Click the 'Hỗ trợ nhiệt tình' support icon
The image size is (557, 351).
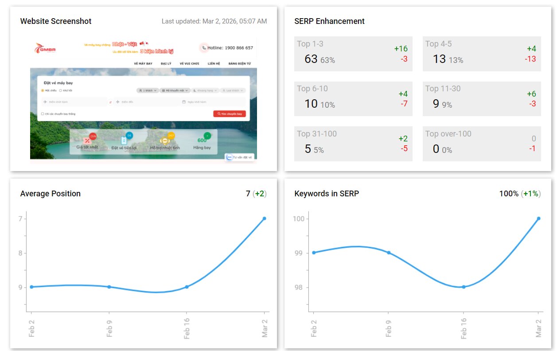click(x=165, y=140)
